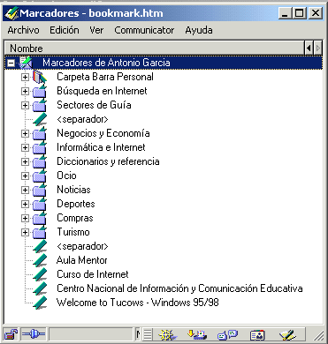Open the Archivo menu
328x344 pixels.
click(x=23, y=30)
